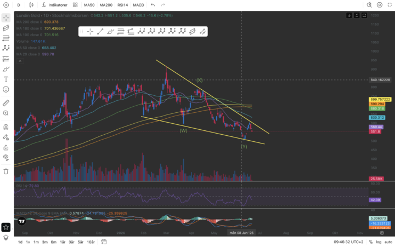
Task: Pick the horizontal ray lines tool in floating toolbar
Action: [121, 31]
